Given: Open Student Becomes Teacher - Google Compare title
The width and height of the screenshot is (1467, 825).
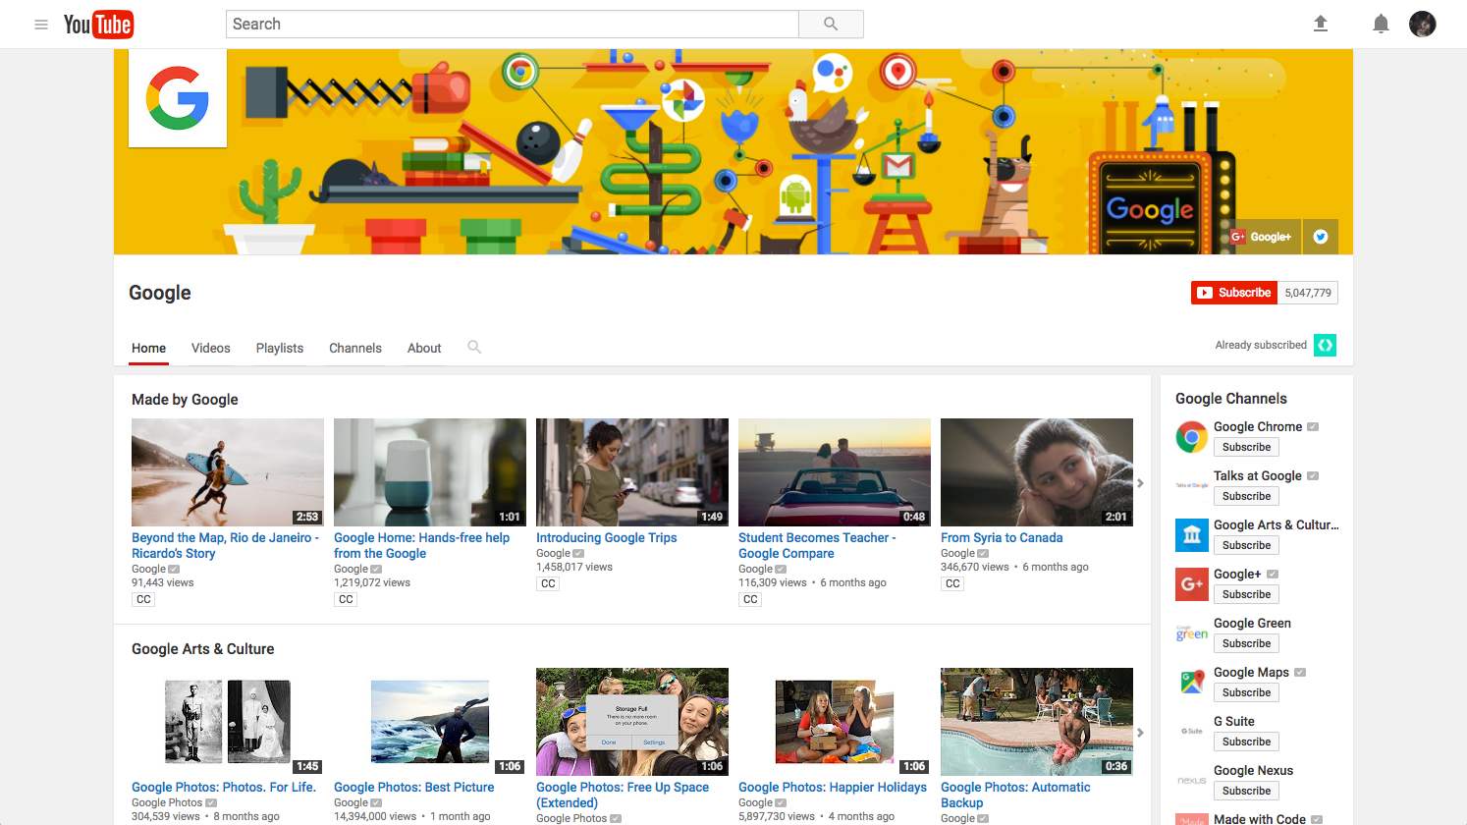Looking at the screenshot, I should tap(817, 545).
